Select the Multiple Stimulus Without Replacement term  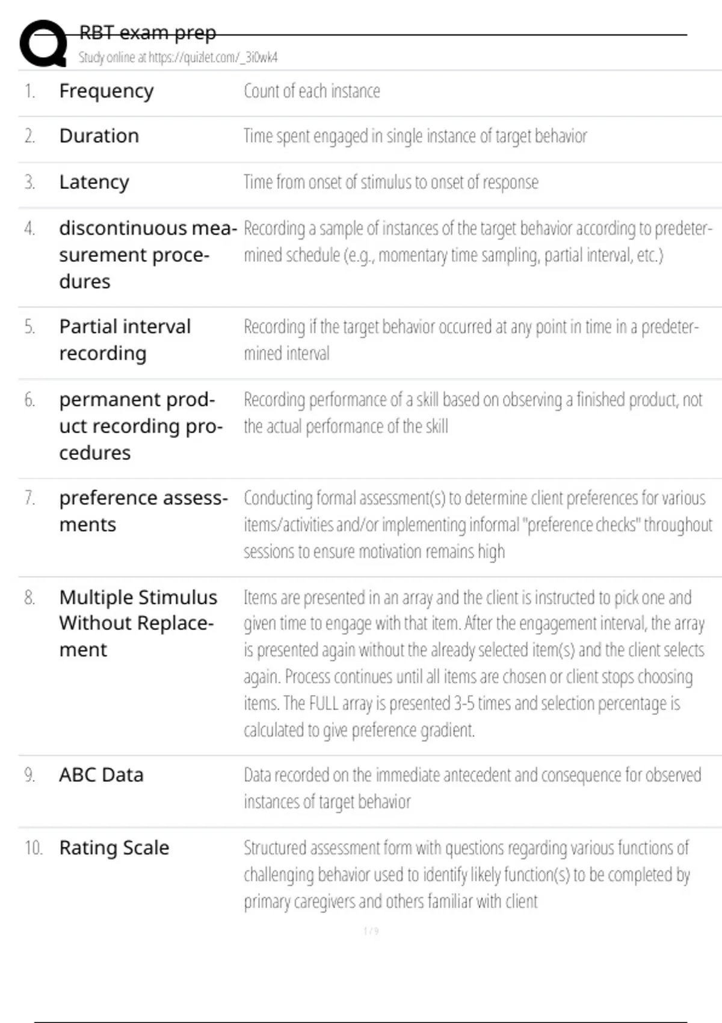[x=138, y=623]
